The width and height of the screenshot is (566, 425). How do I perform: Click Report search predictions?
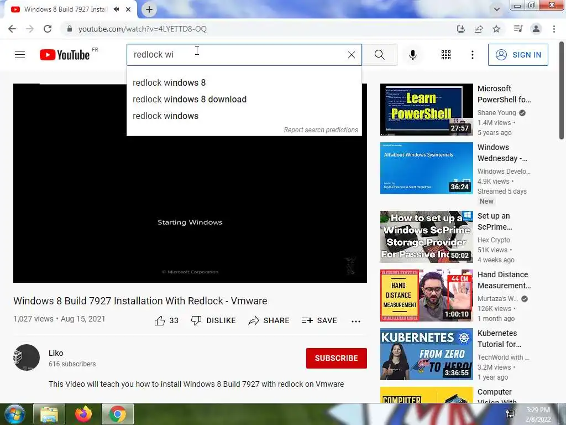[321, 129]
